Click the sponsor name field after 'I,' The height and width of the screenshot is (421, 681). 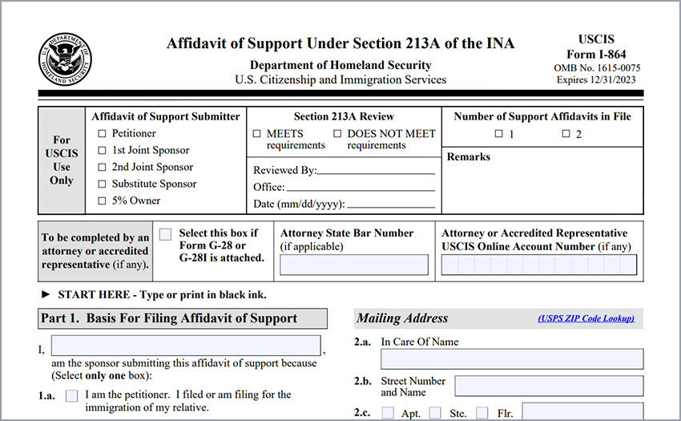(187, 346)
